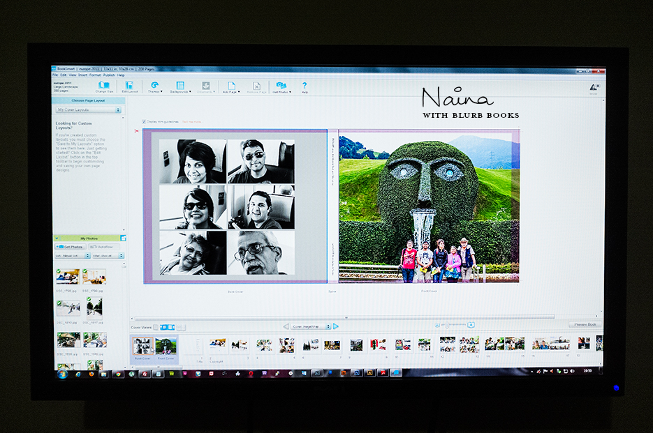Select the Back Cover thumbnail in page strip
This screenshot has width=653, height=433.
click(142, 346)
